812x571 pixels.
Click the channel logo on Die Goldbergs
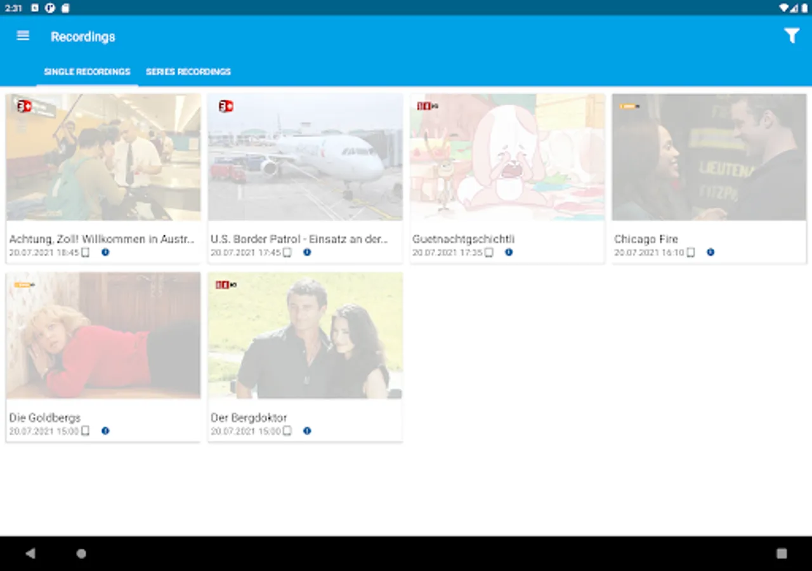(25, 285)
